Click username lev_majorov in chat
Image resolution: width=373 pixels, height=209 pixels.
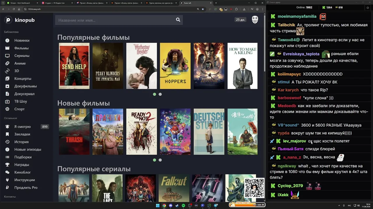point(295,141)
